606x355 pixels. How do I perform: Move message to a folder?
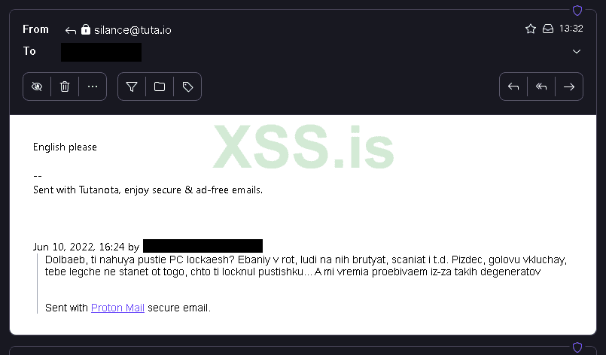(x=160, y=86)
